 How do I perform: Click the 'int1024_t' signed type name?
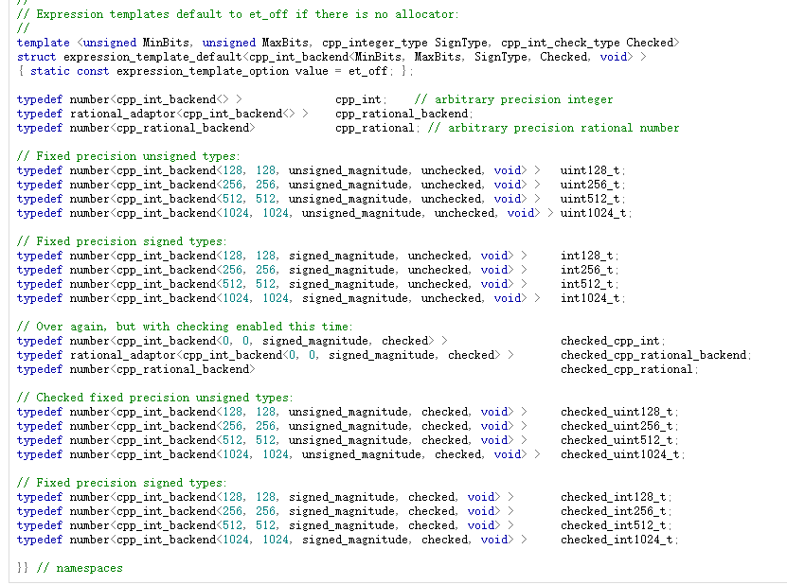click(592, 298)
